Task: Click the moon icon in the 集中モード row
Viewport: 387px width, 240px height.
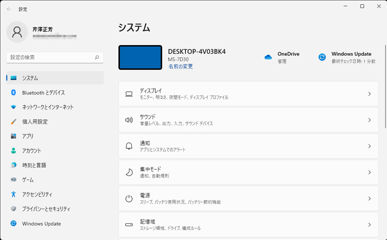Action: (x=129, y=172)
